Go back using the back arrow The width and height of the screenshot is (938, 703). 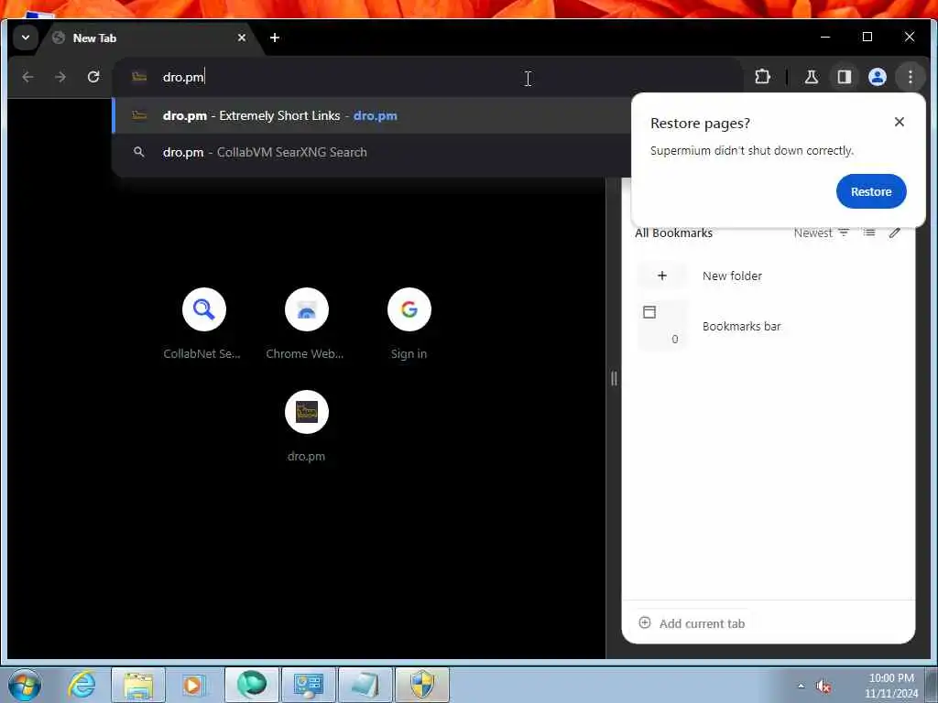coord(27,77)
